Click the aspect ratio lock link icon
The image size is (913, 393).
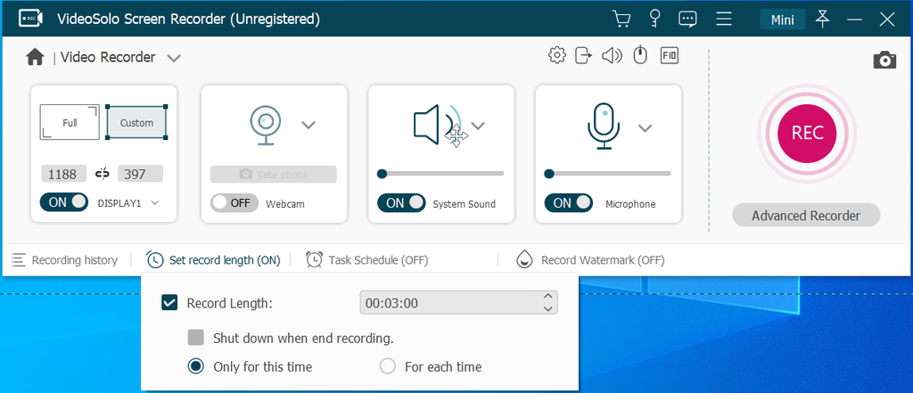tap(103, 174)
